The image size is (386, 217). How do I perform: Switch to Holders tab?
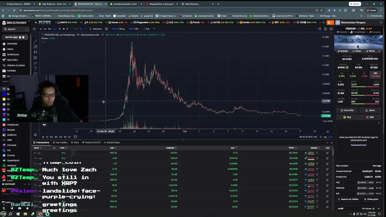91,143
